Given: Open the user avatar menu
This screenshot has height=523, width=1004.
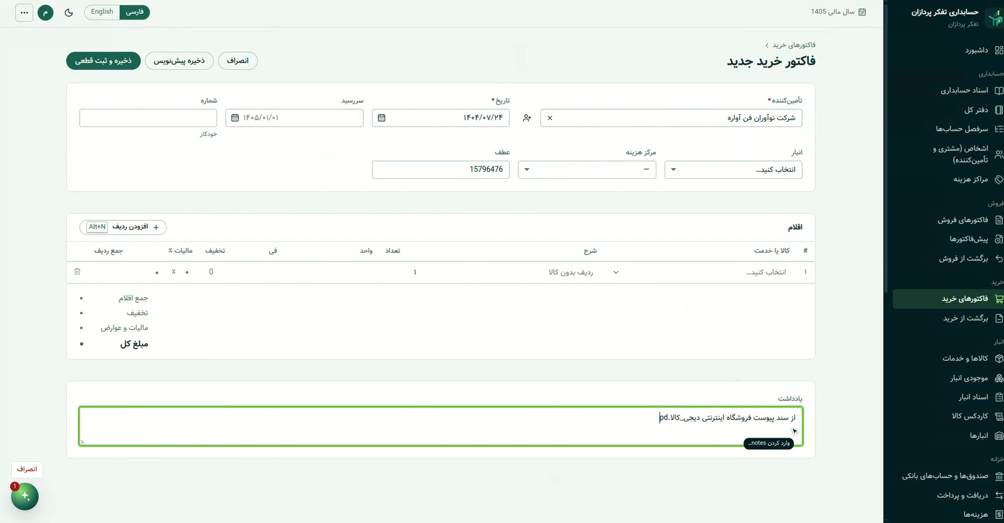Looking at the screenshot, I should tap(46, 13).
